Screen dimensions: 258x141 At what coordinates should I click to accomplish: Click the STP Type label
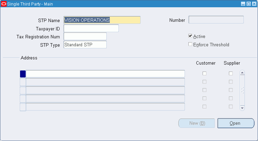coord(50,45)
